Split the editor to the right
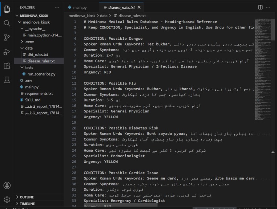Viewport: 277px width, 209px height. coord(260,7)
